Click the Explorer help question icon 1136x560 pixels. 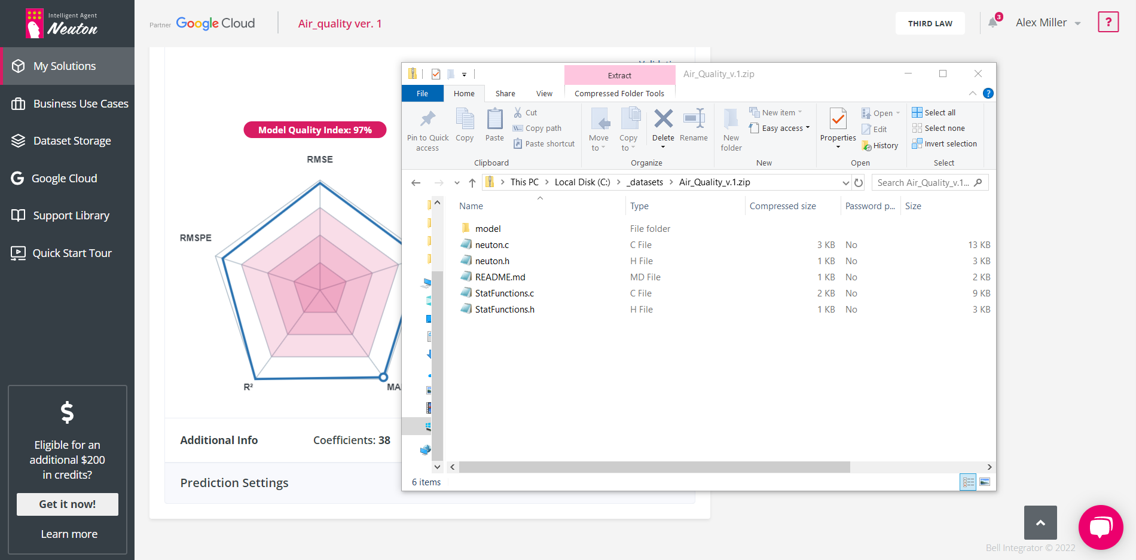[x=988, y=93]
